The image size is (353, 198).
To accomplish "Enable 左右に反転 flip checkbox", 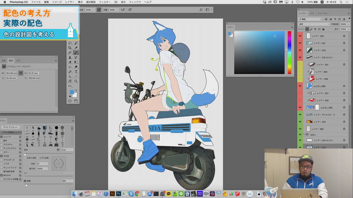I will [25, 158].
